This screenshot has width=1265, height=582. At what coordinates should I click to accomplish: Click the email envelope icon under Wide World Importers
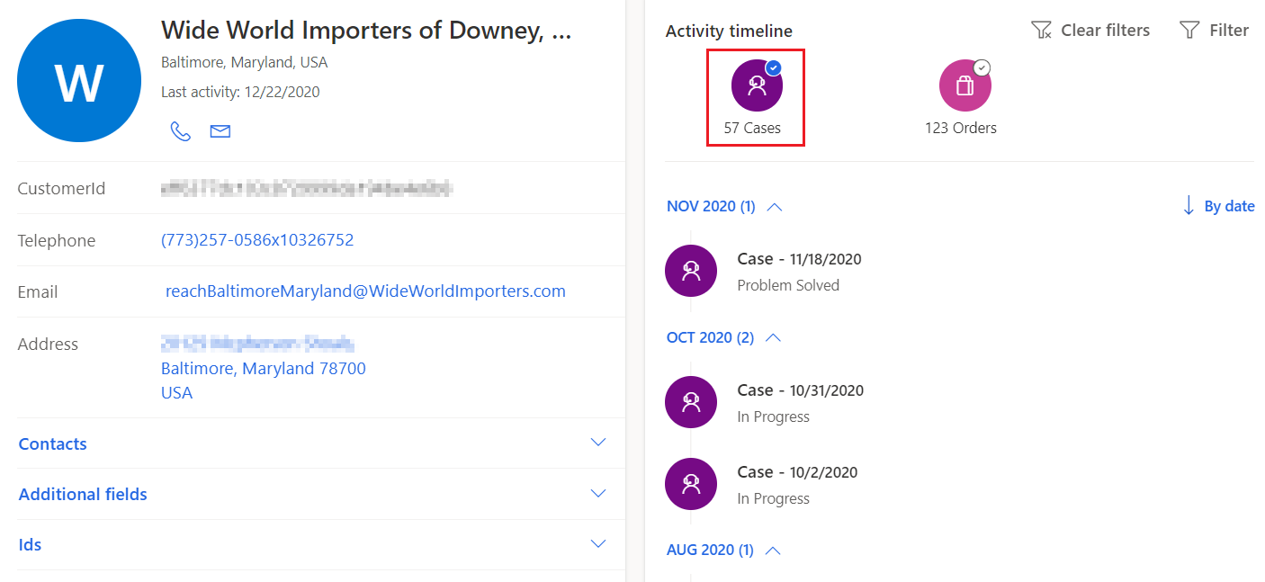[220, 130]
